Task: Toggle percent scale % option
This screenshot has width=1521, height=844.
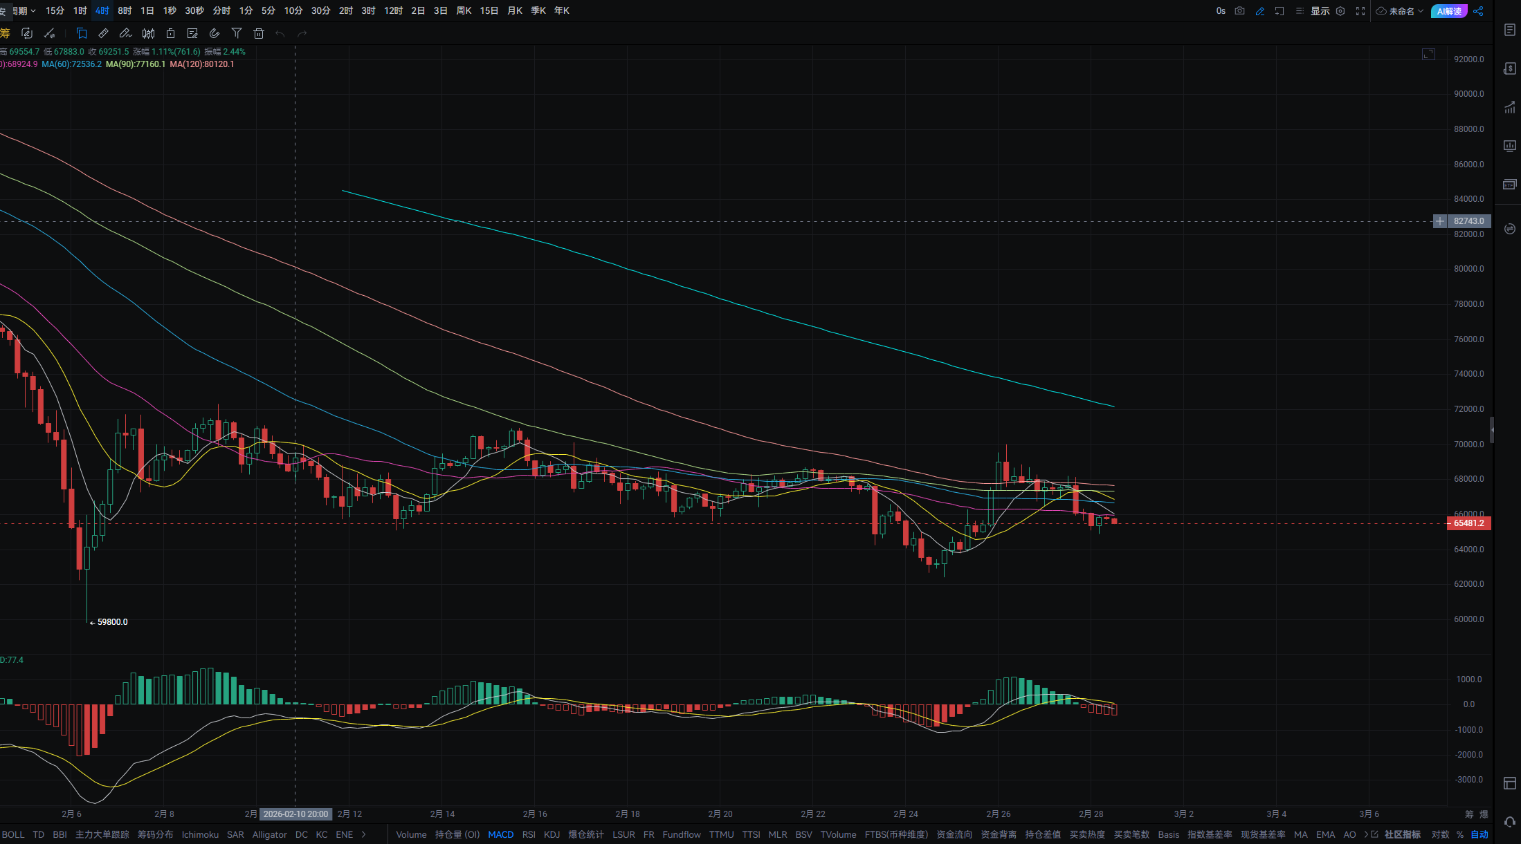Action: tap(1459, 834)
